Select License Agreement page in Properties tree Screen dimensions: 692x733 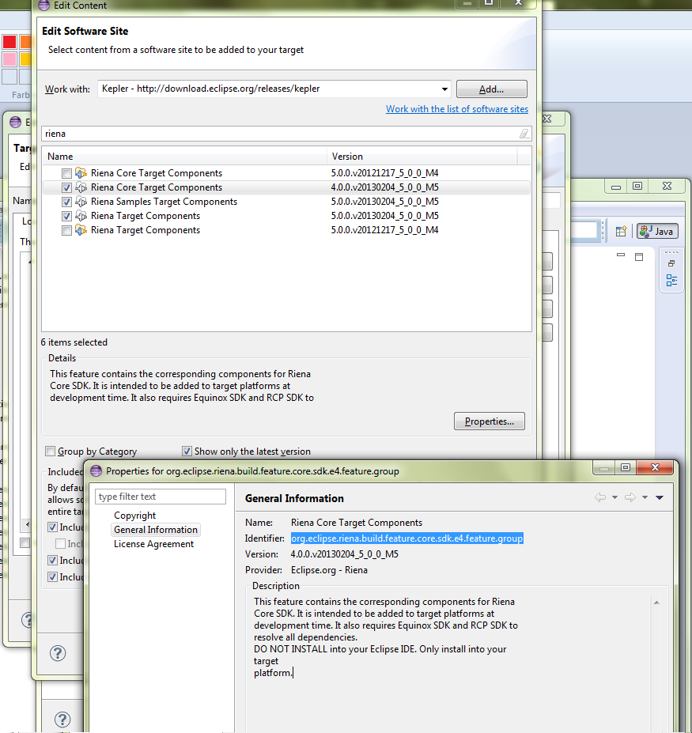point(153,544)
